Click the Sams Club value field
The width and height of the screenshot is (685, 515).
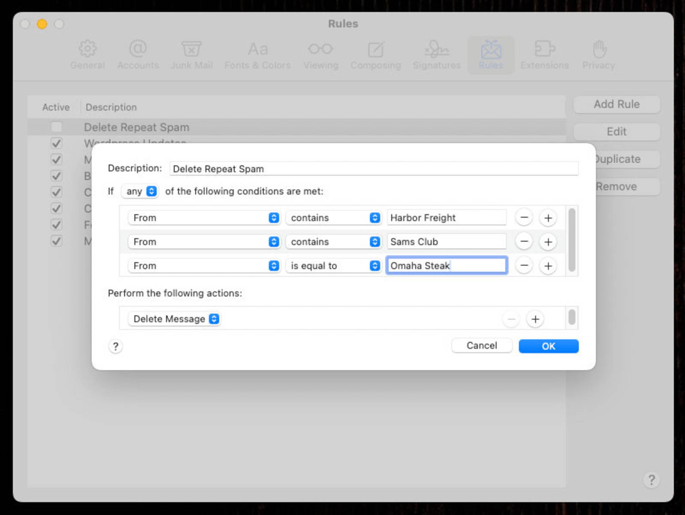point(447,242)
